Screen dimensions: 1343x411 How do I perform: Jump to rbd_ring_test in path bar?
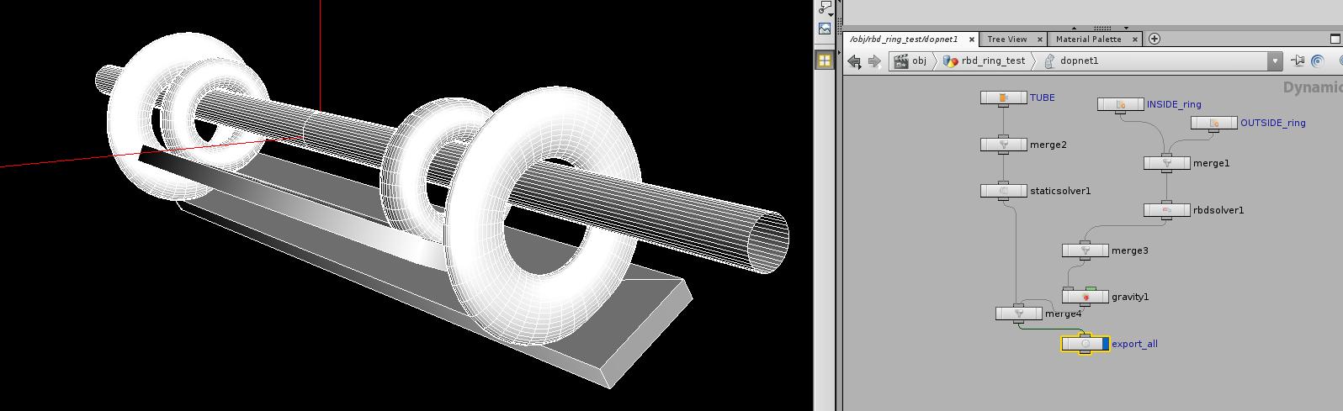(x=985, y=61)
